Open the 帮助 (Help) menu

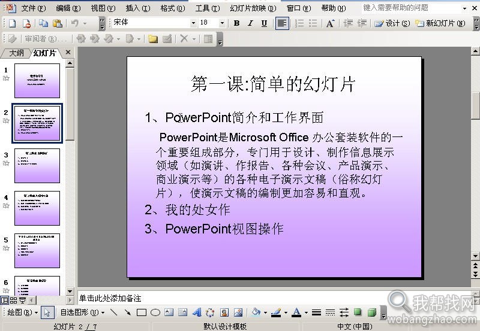[x=334, y=8]
